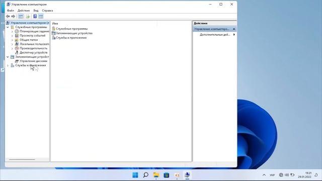Viewport: 322px width, 181px height.
Task: Click the Диспетчер устройств icon
Action: tap(17, 52)
